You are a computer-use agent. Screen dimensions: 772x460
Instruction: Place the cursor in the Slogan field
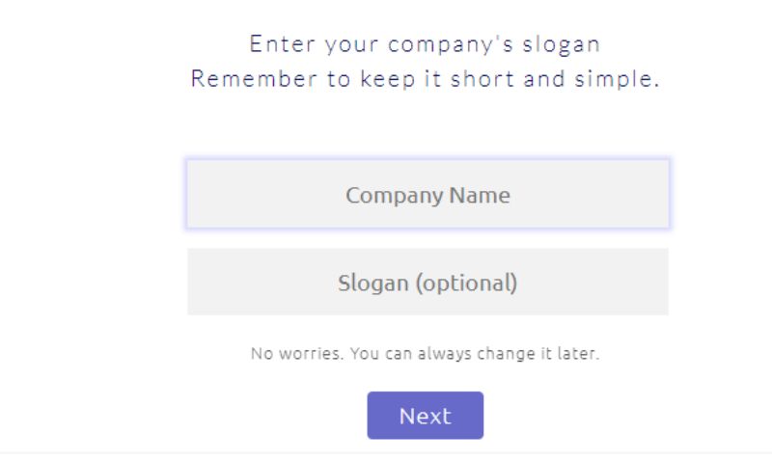coord(427,283)
